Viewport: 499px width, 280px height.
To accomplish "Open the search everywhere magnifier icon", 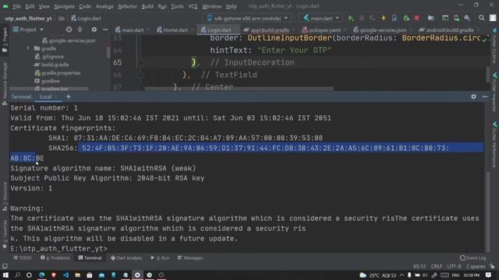I will point(482,19).
